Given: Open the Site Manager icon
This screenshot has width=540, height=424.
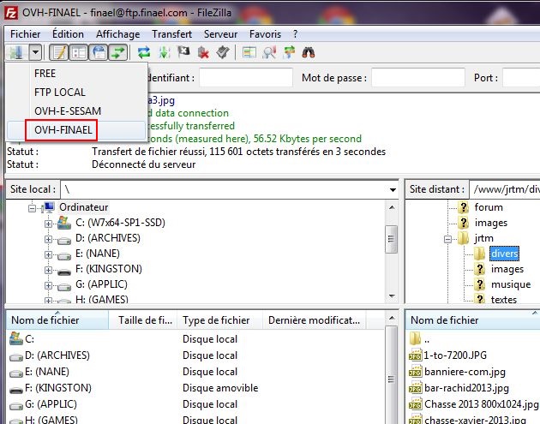Looking at the screenshot, I should pyautogui.click(x=16, y=52).
